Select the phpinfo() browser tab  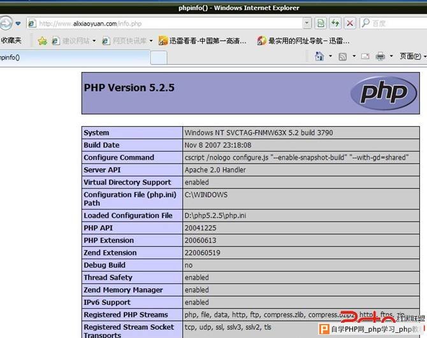click(x=75, y=57)
